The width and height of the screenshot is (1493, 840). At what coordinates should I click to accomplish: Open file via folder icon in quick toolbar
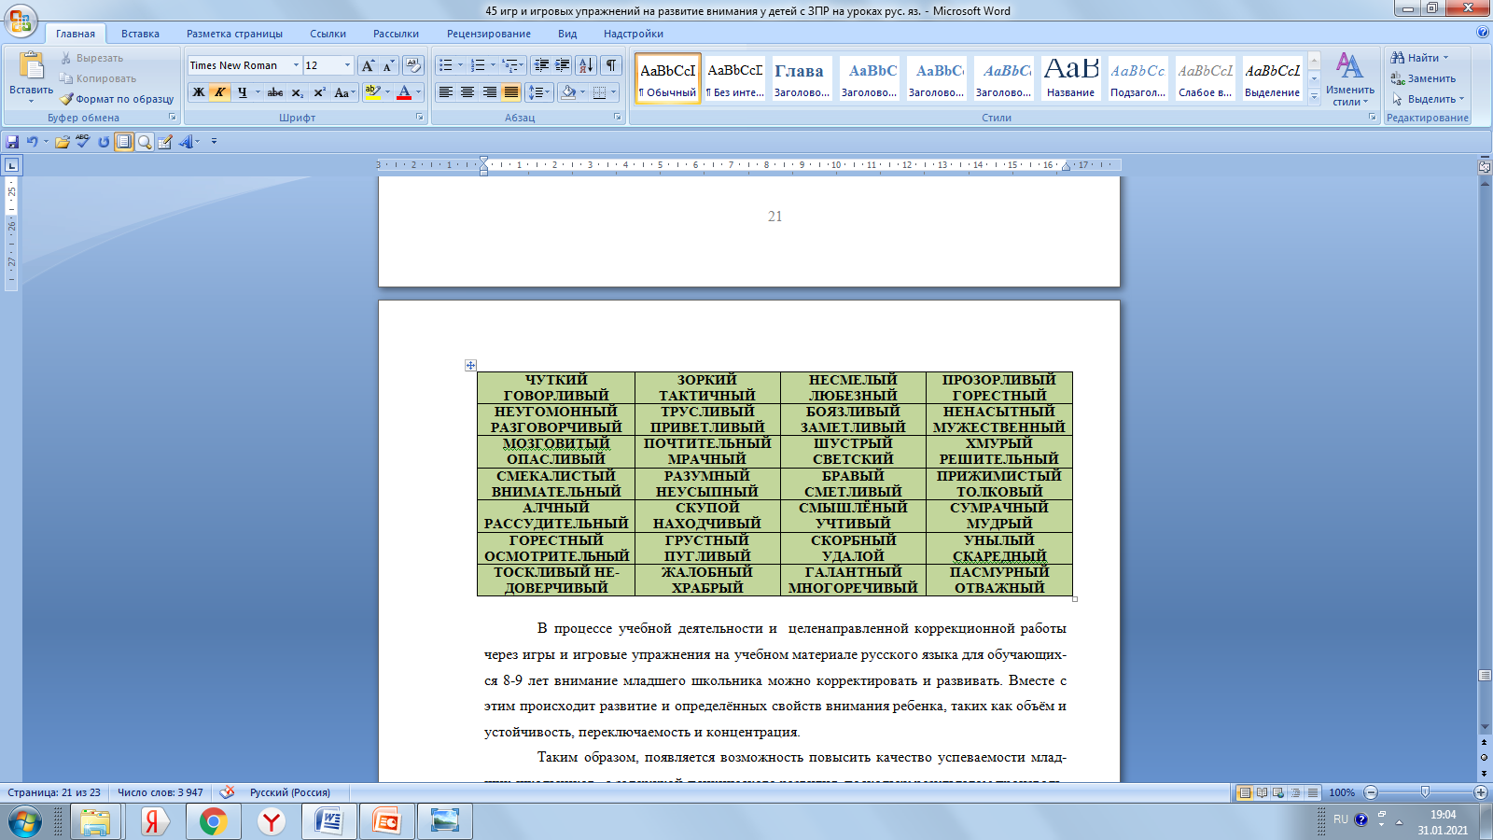(62, 142)
